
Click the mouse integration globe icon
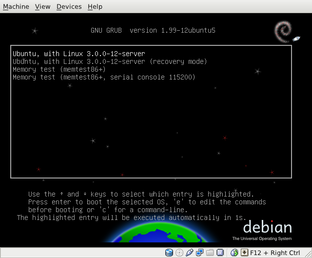click(x=234, y=253)
